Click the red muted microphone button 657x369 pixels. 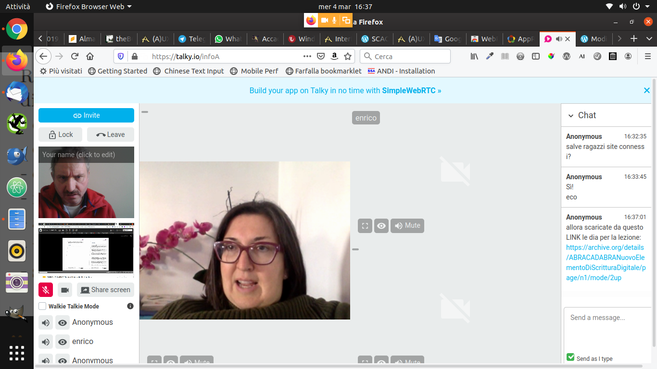click(x=46, y=290)
